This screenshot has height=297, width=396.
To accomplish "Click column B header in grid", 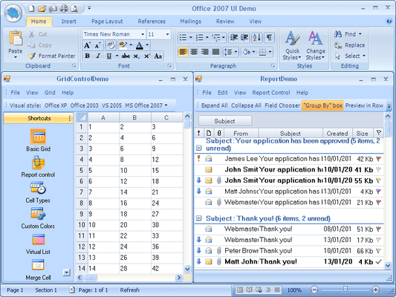I will [x=135, y=117].
